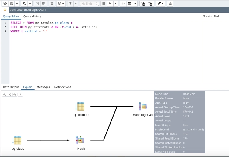Click the Copy icon in toolbar
The image size is (229, 157).
(x=37, y=3)
